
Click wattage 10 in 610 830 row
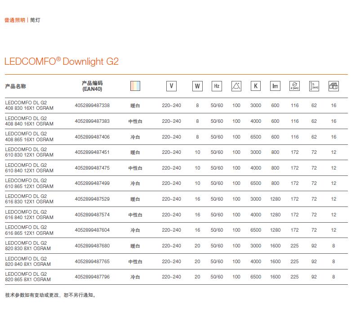[x=197, y=153]
